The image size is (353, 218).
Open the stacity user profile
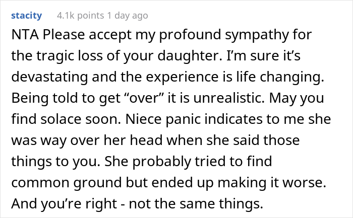(26, 16)
